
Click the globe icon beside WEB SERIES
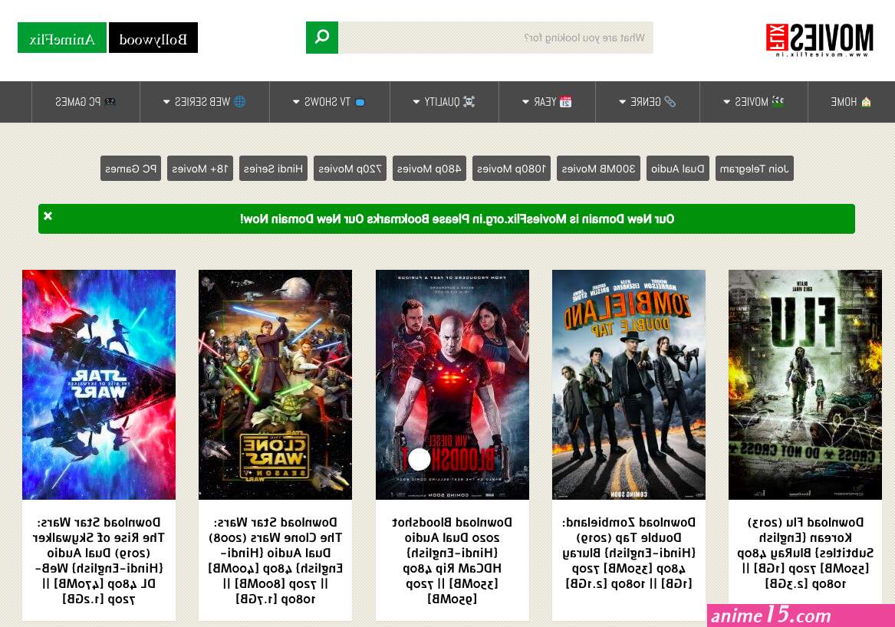240,101
